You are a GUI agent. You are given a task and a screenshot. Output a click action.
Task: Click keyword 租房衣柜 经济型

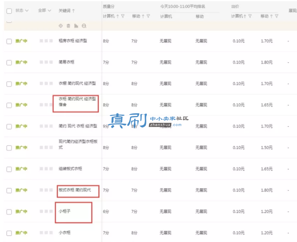click(73, 41)
